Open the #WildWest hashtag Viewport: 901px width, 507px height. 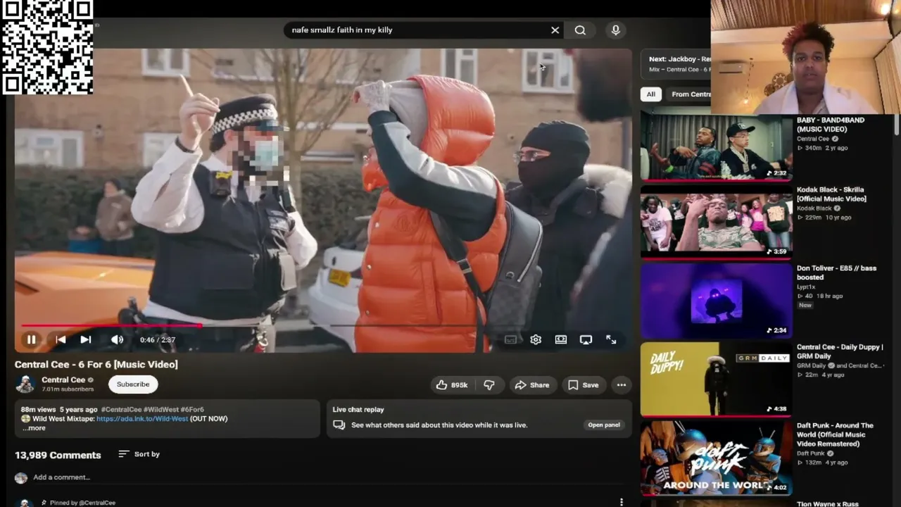point(161,409)
